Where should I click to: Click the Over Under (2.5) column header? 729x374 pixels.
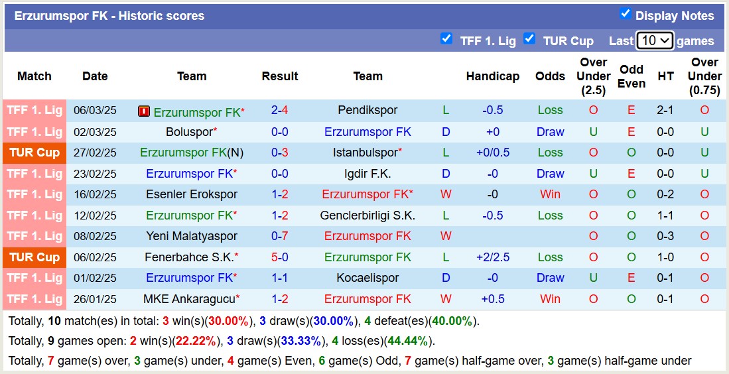tap(593, 76)
